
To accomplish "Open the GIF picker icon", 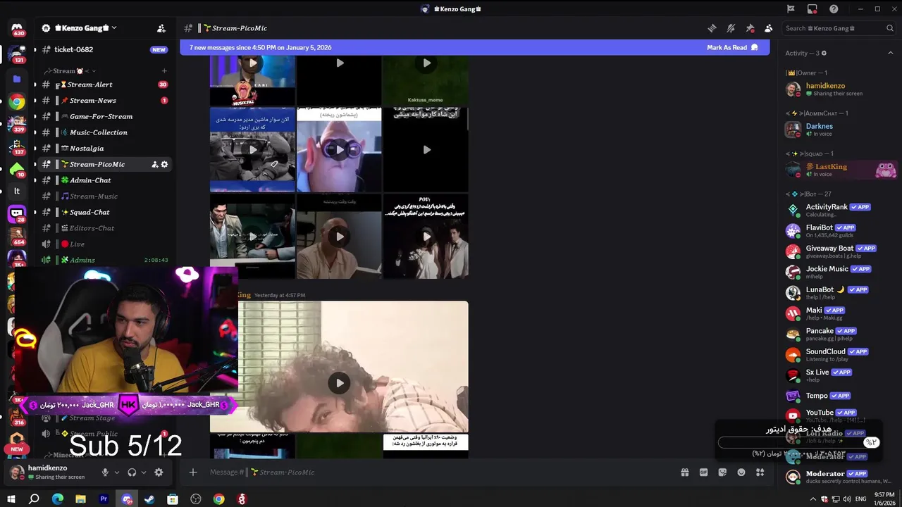I will coord(703,472).
